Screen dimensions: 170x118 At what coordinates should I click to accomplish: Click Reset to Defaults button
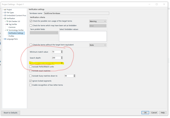click(11, 113)
